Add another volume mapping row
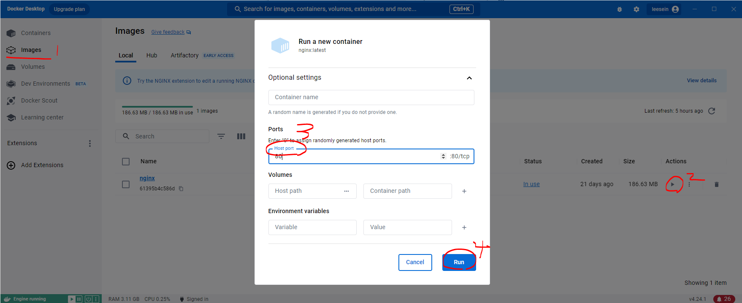The width and height of the screenshot is (742, 303). pyautogui.click(x=464, y=191)
